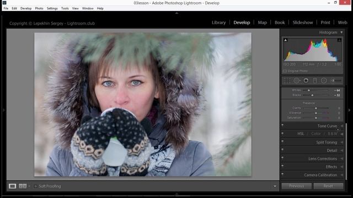The width and height of the screenshot is (353, 198).
Task: Open the Help menu
Action: coord(100,8)
